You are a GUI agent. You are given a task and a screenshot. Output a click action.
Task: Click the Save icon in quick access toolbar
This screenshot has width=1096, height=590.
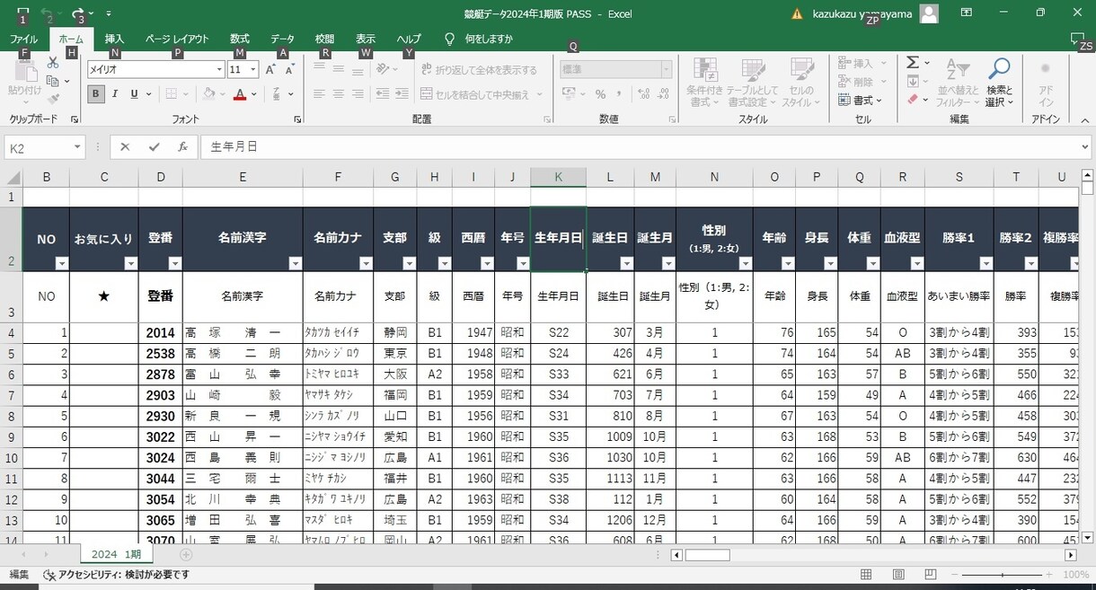click(23, 13)
